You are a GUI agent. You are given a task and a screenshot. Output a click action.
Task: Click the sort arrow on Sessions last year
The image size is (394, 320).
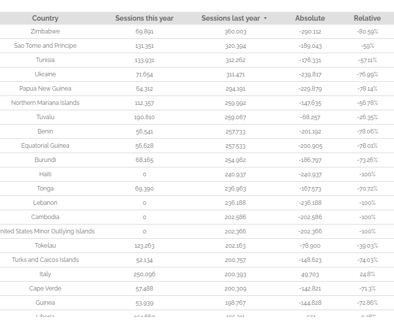(x=265, y=18)
